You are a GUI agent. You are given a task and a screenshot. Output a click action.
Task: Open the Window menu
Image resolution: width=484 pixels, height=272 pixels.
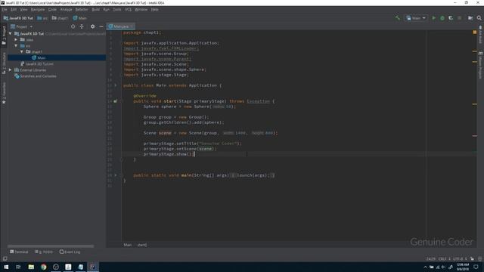141,10
